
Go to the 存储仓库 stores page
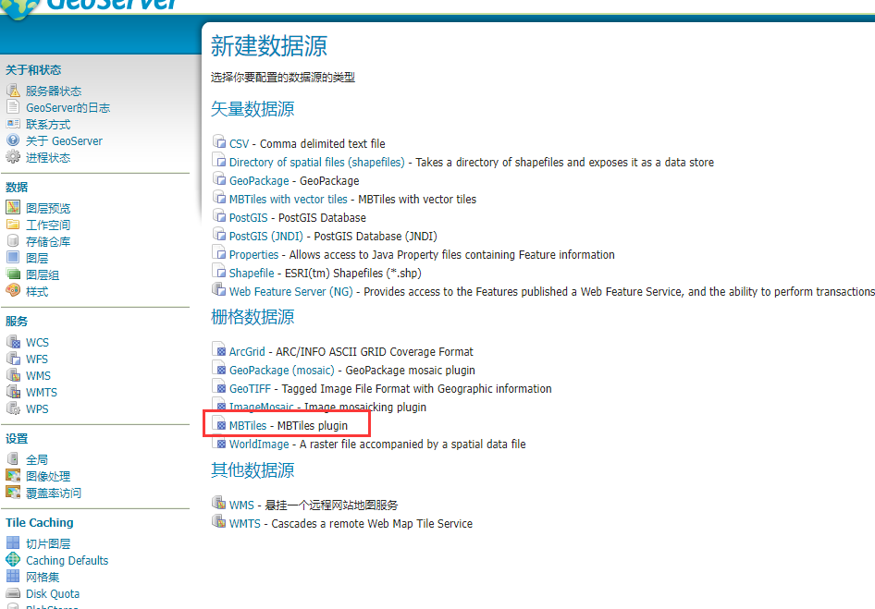(48, 241)
